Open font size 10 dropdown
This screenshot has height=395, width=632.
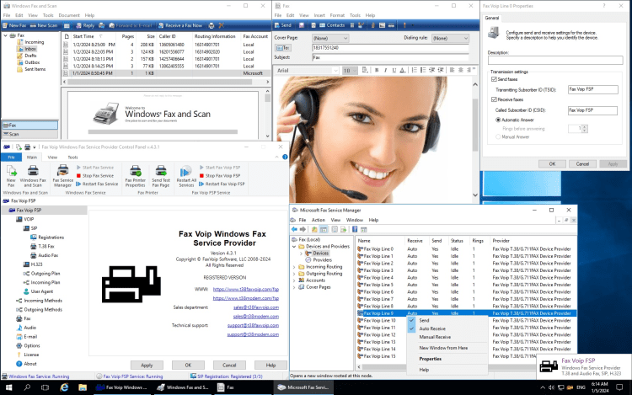click(350, 71)
